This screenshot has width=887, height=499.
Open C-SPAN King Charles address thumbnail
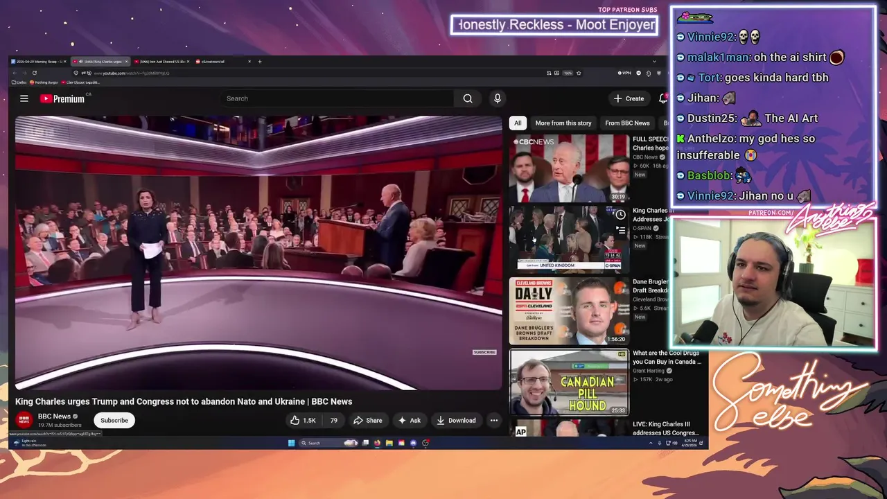pos(569,240)
